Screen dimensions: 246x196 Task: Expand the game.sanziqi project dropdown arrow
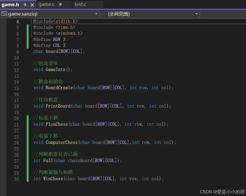[x=96, y=14]
